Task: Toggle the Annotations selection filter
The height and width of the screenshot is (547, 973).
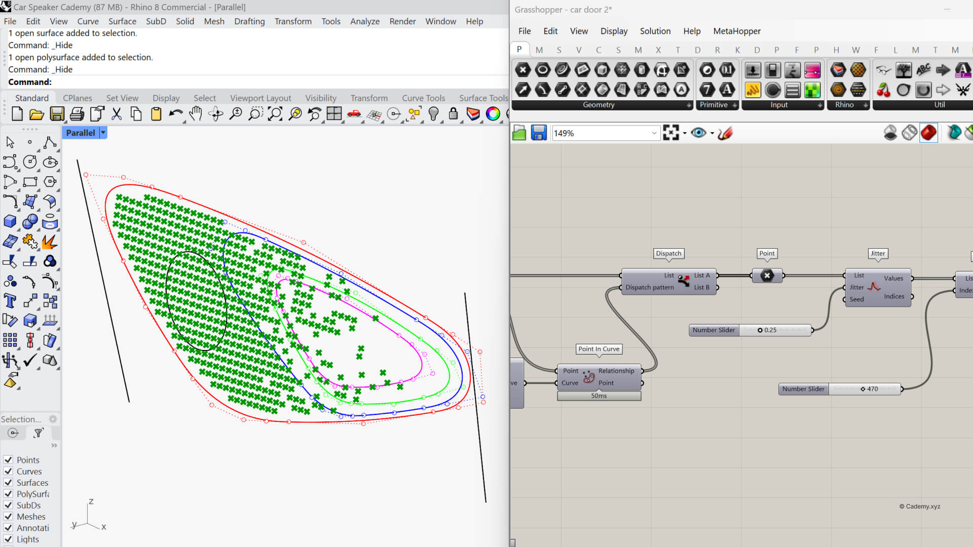Action: click(x=8, y=528)
